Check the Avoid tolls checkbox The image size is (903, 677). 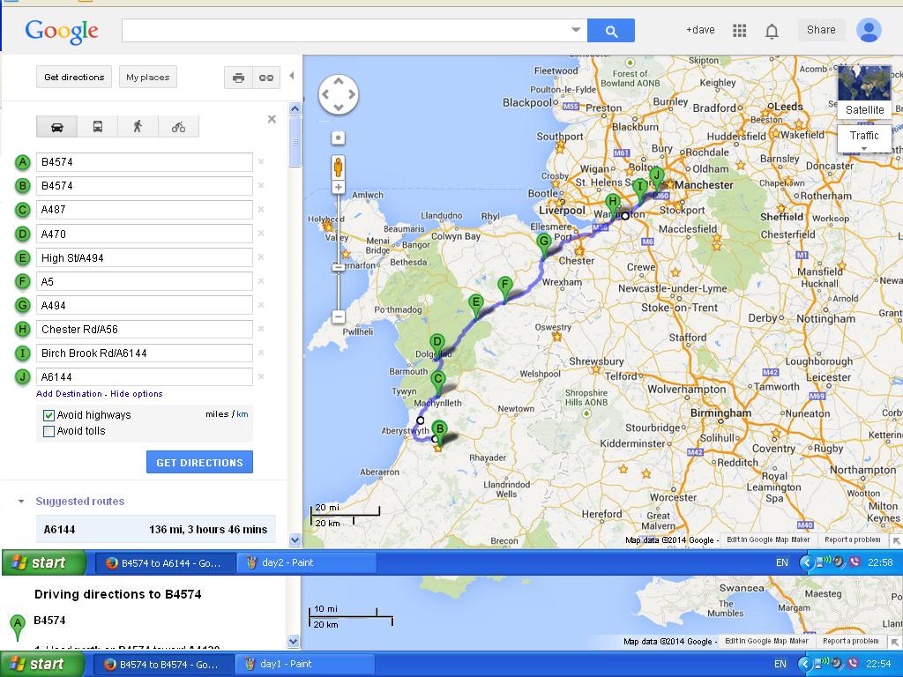pyautogui.click(x=49, y=431)
